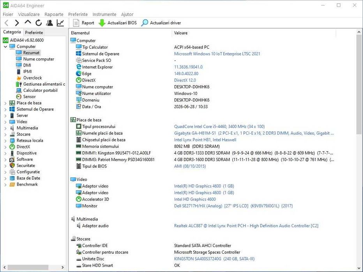Expand the Placa de baza node
Screen dimensions: 363x272
point(5,103)
